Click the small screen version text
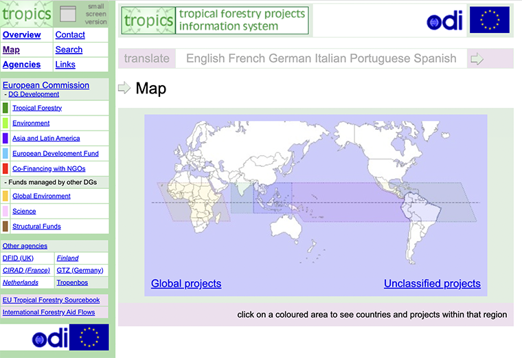Screen dimensions: 522x358 pyautogui.click(x=96, y=14)
